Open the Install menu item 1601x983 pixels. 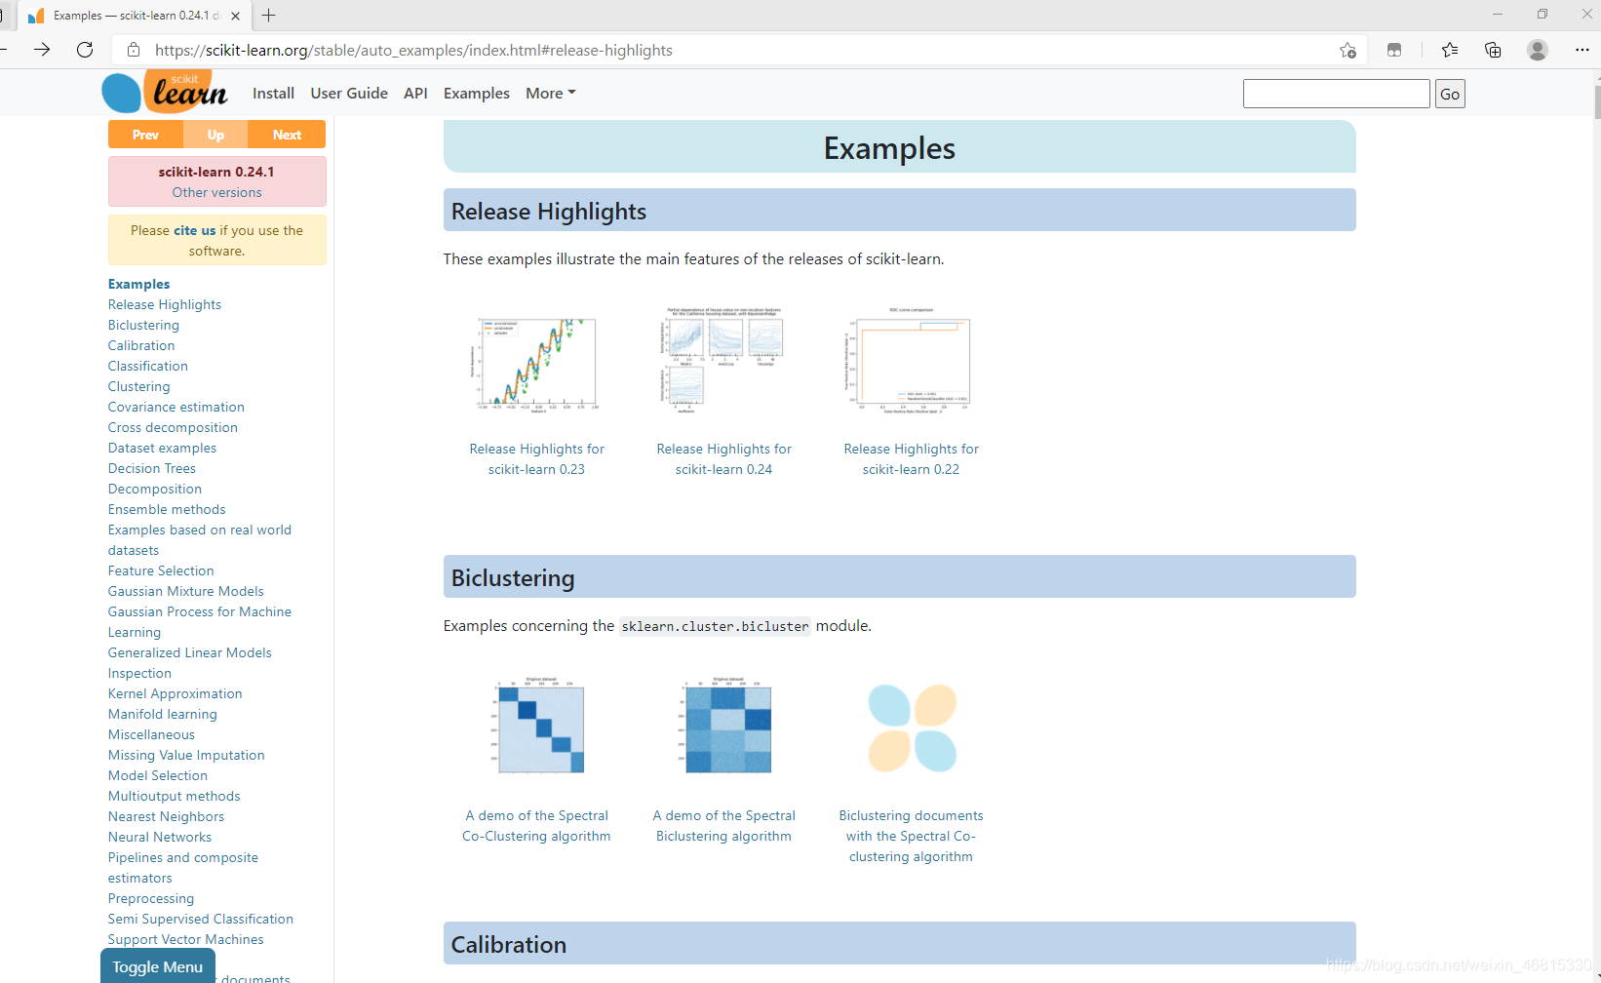pos(273,94)
